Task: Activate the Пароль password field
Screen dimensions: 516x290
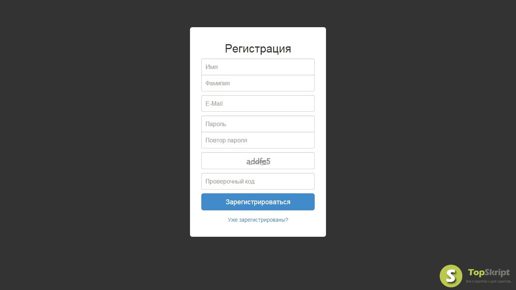Action: point(258,124)
